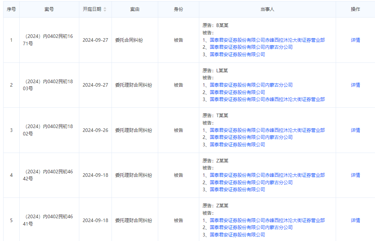Screen dimensions: 375x241
Task: Open 详情 for case 内0402民初1671号
Action: pos(355,40)
